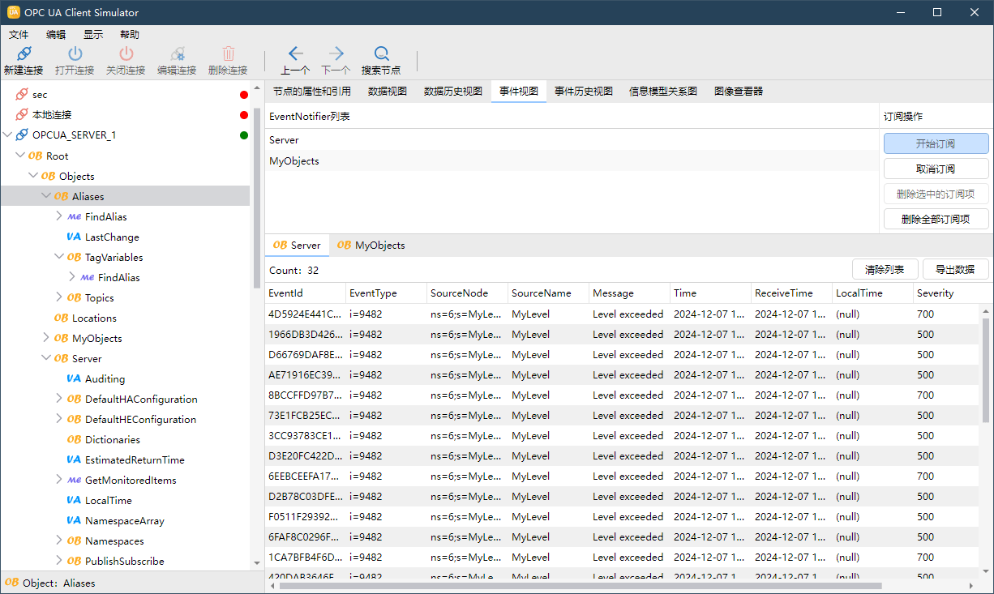Expand the MyObjects tree node
Screen dimensions: 994x594
[x=46, y=338]
